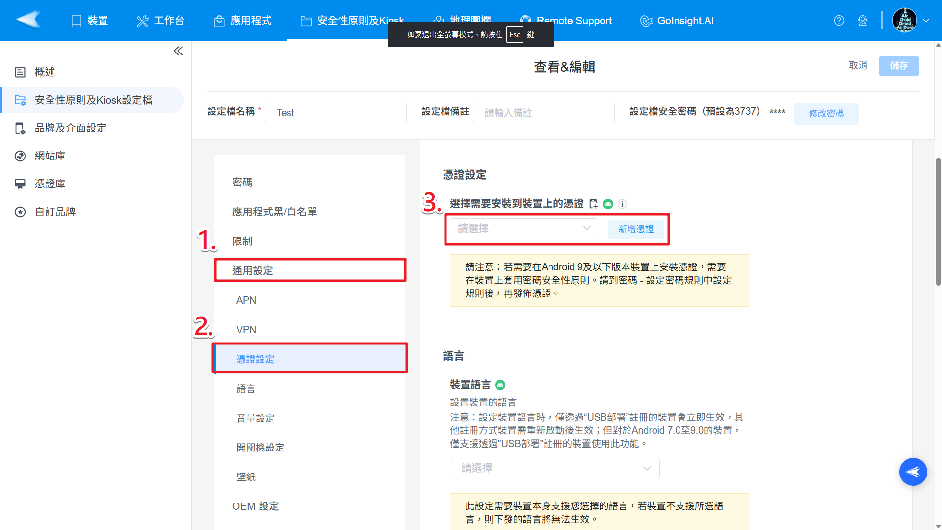Click the 網站庫 globe icon
942x530 pixels.
point(20,156)
